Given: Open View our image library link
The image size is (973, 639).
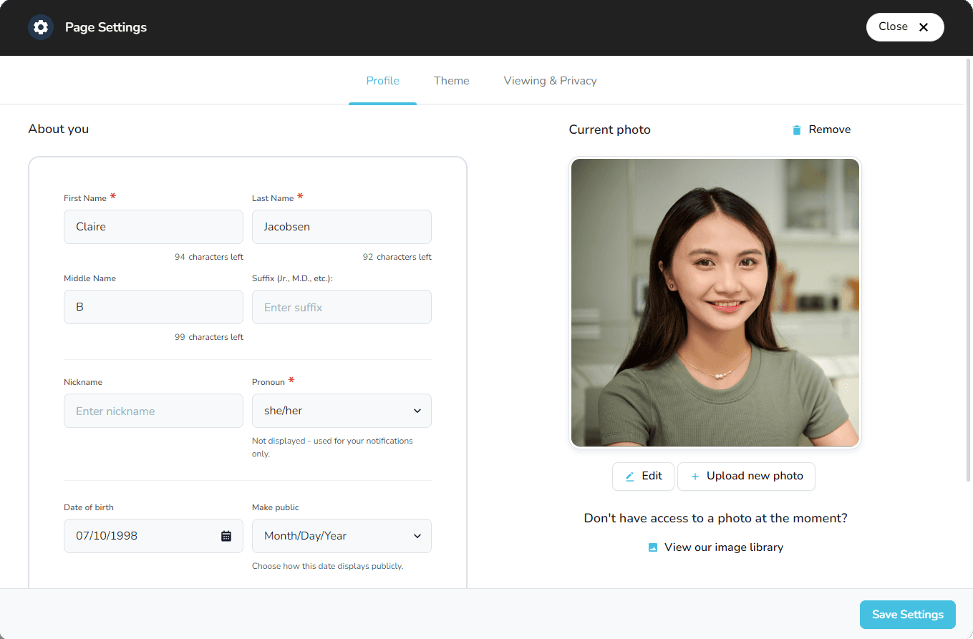Looking at the screenshot, I should click(723, 547).
